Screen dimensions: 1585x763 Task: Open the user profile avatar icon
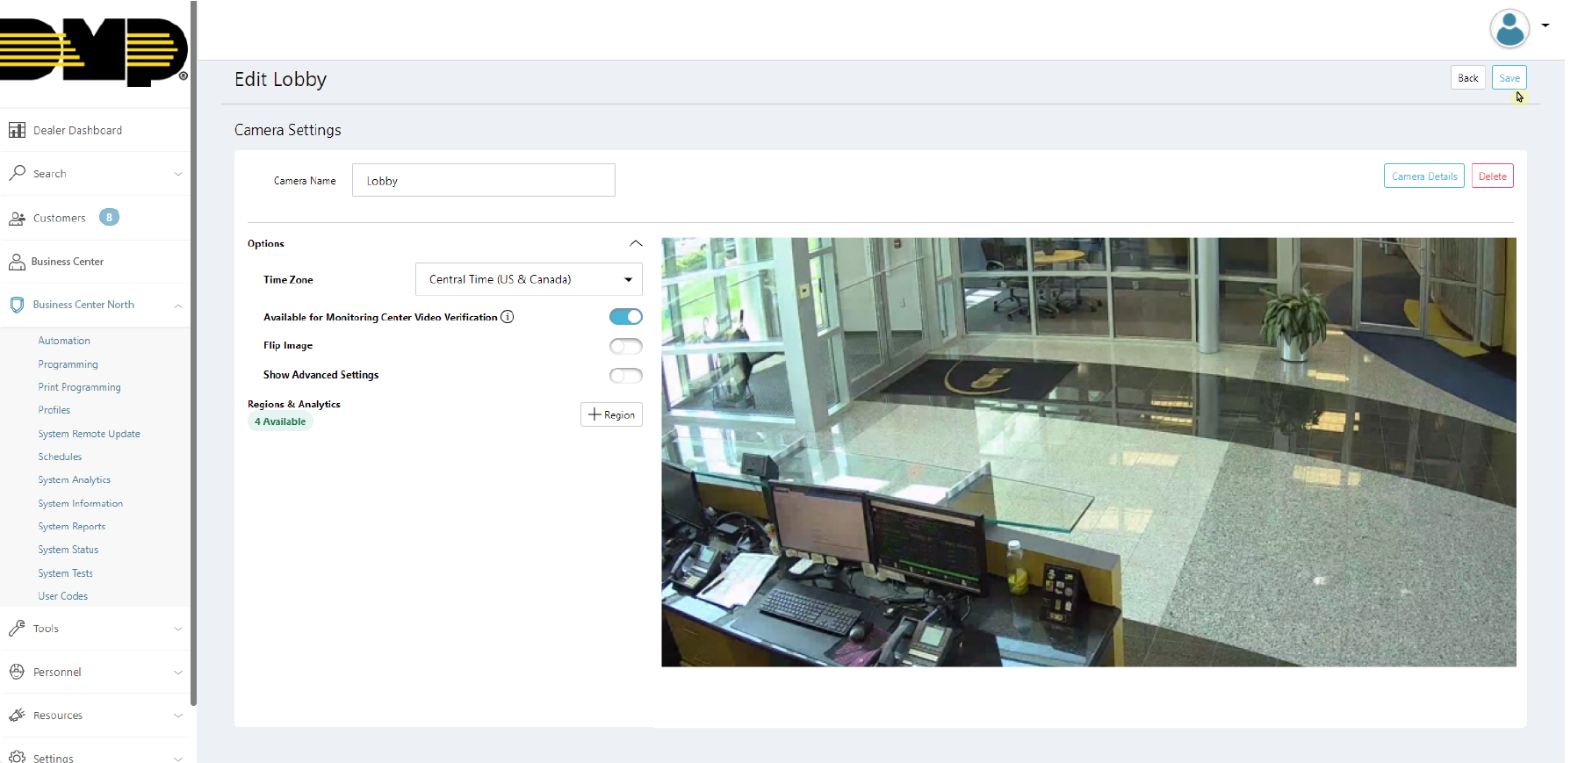point(1509,28)
